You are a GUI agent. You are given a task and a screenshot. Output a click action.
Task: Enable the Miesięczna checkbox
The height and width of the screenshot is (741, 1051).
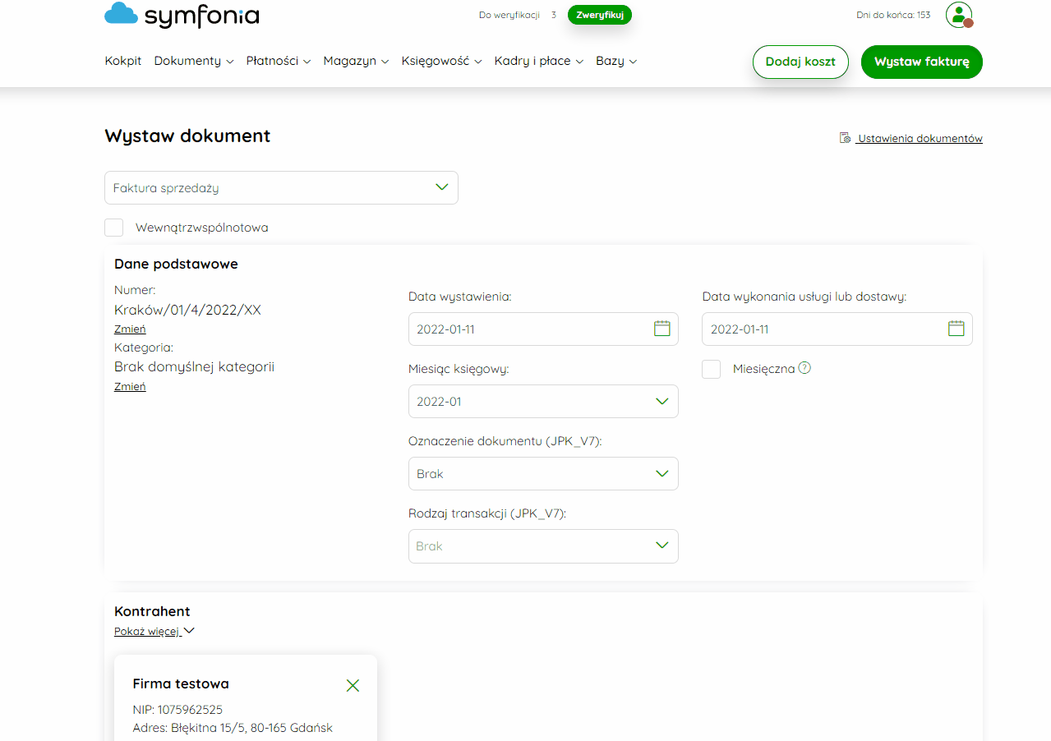tap(712, 369)
